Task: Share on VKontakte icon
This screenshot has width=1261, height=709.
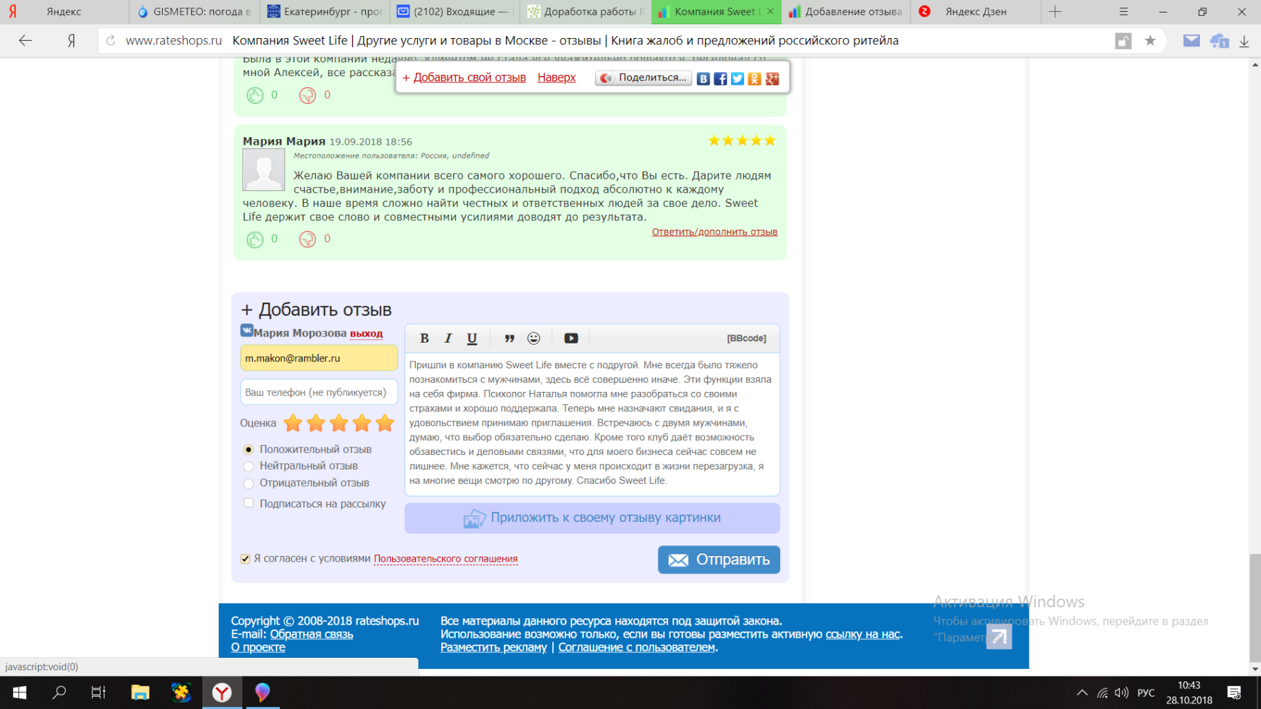Action: pyautogui.click(x=703, y=78)
